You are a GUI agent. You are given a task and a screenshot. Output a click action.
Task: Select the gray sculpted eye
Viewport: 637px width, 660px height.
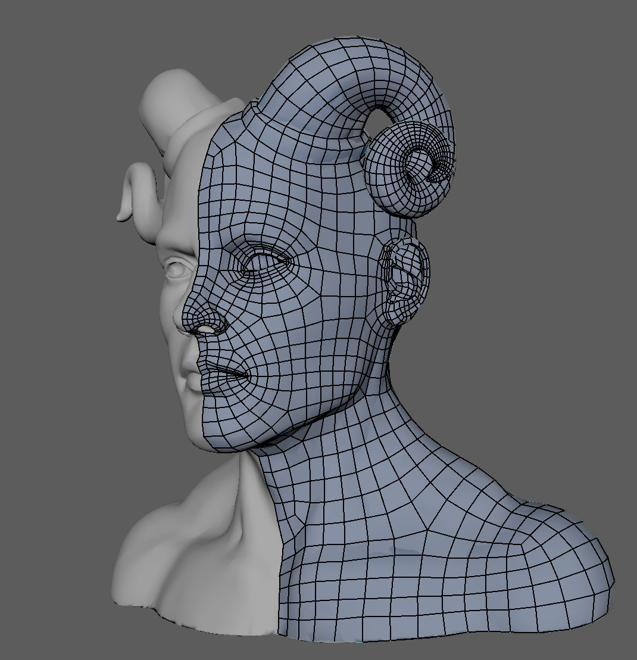tap(178, 269)
